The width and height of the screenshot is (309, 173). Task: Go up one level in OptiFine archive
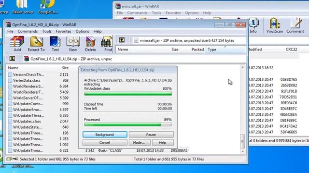pos(12,59)
